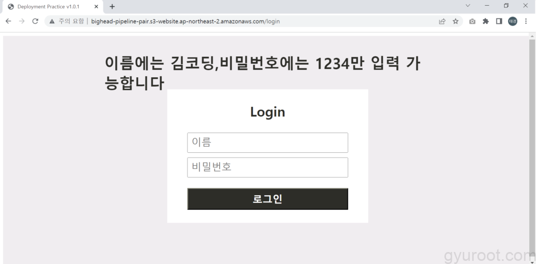Click the camera extension icon
This screenshot has width=536, height=264.
coord(472,21)
